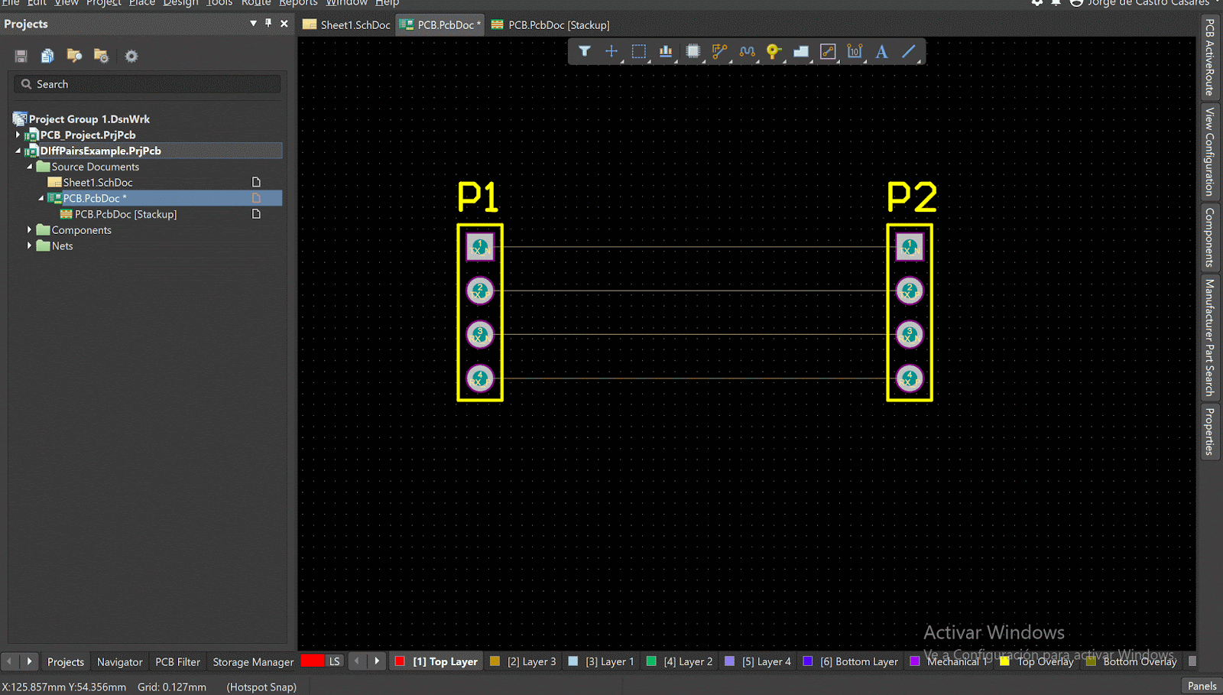This screenshot has width=1223, height=695.
Task: Click the Projects panel search field
Action: [148, 84]
